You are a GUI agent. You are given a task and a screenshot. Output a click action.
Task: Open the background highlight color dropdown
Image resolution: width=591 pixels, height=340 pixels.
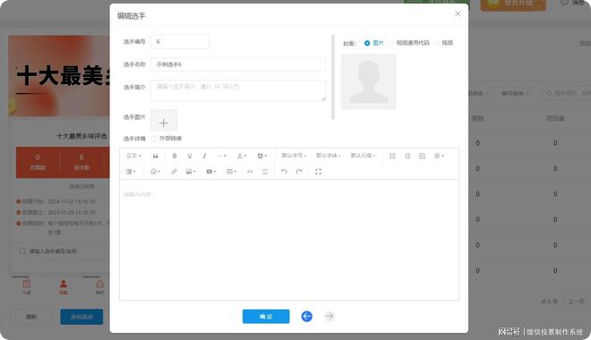pos(262,156)
